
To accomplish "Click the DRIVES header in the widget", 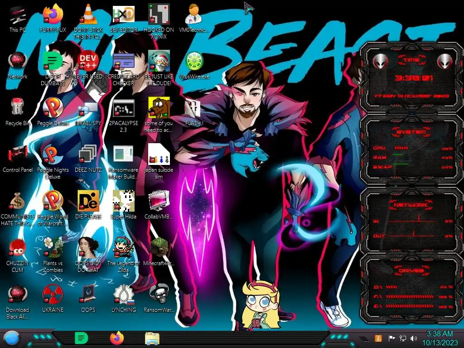I will coord(411,271).
